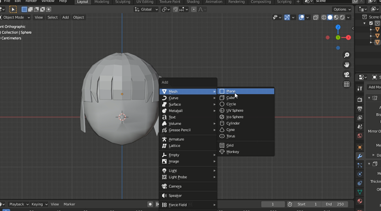381x211 pixels.
Task: Open the Object Mode dropdown
Action: click(16, 17)
